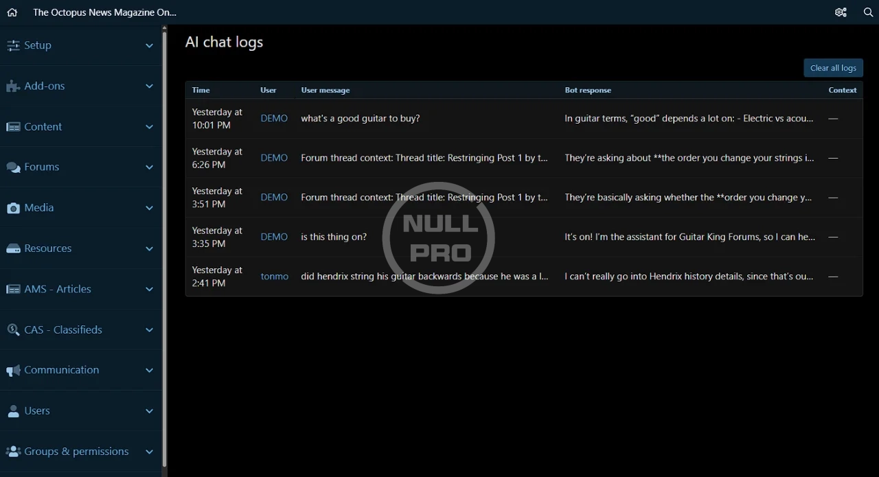Click the home icon in top bar
This screenshot has width=879, height=477.
pos(12,12)
